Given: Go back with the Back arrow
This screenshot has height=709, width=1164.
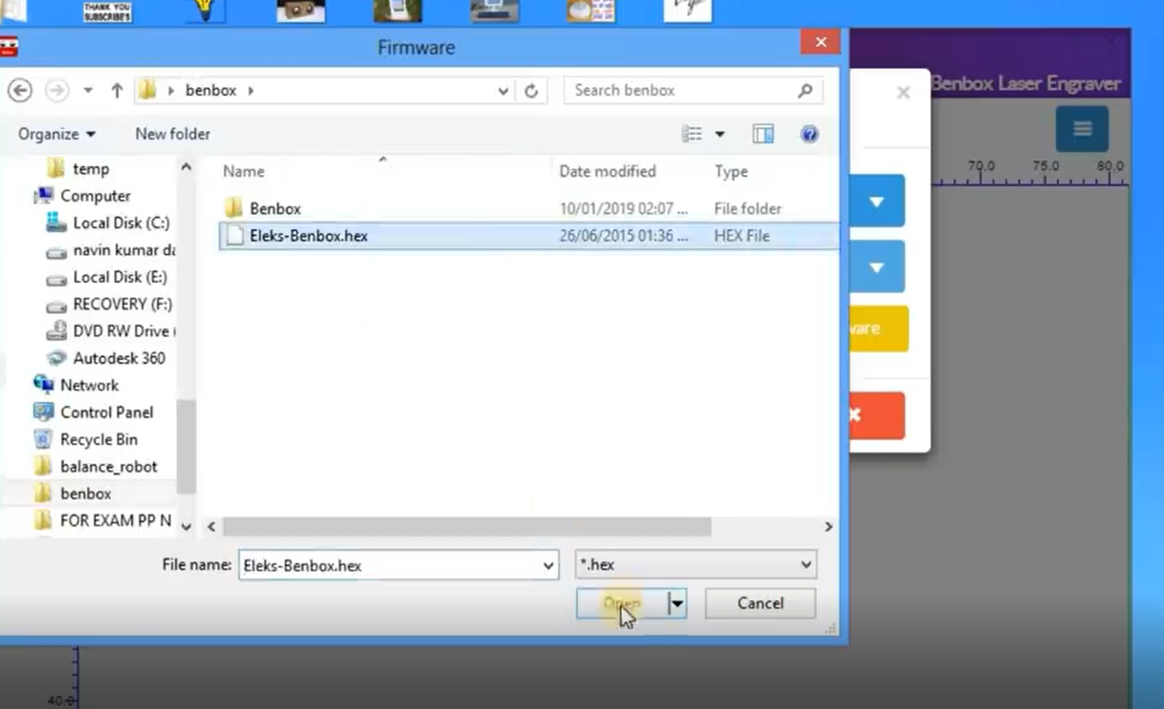Looking at the screenshot, I should click(x=19, y=91).
